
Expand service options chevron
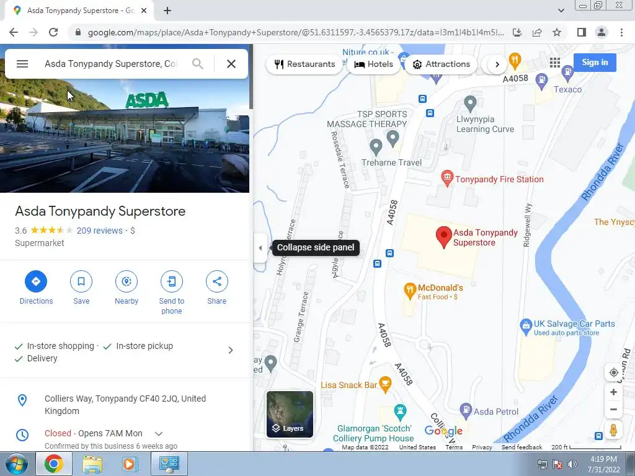(x=231, y=350)
